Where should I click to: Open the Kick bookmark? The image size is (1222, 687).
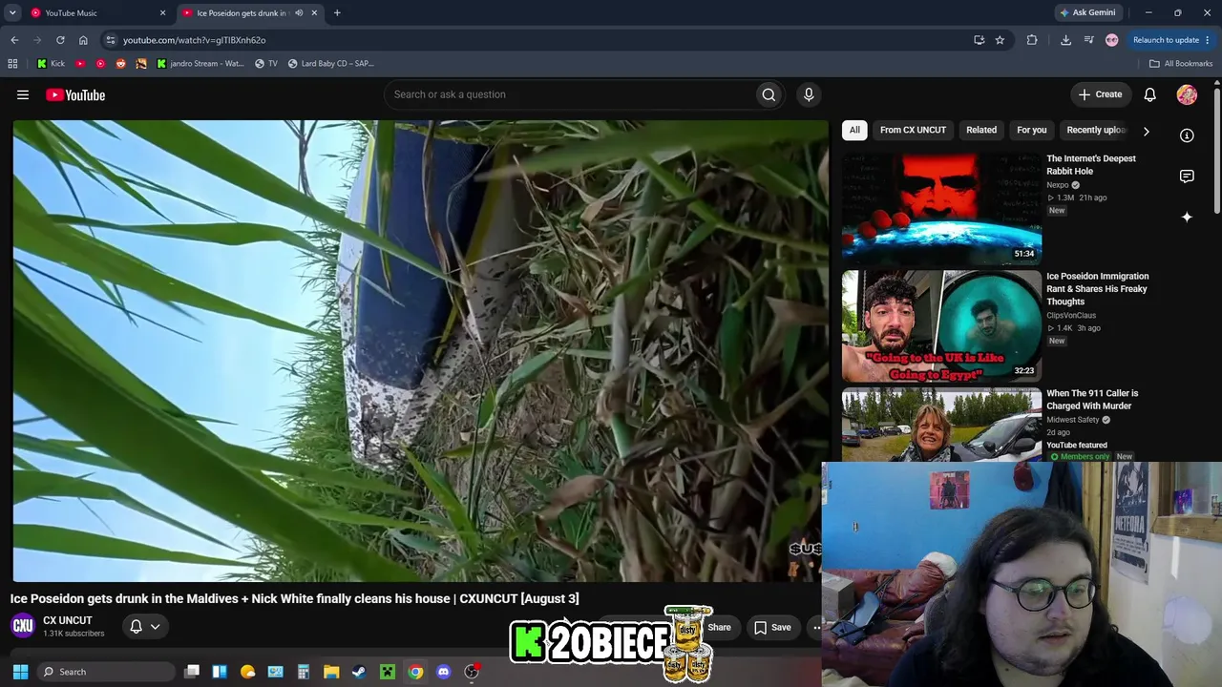[x=51, y=64]
